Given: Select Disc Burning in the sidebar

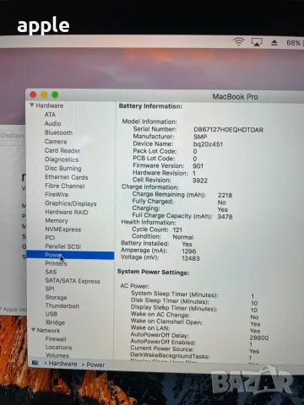Looking at the screenshot, I should point(63,168).
